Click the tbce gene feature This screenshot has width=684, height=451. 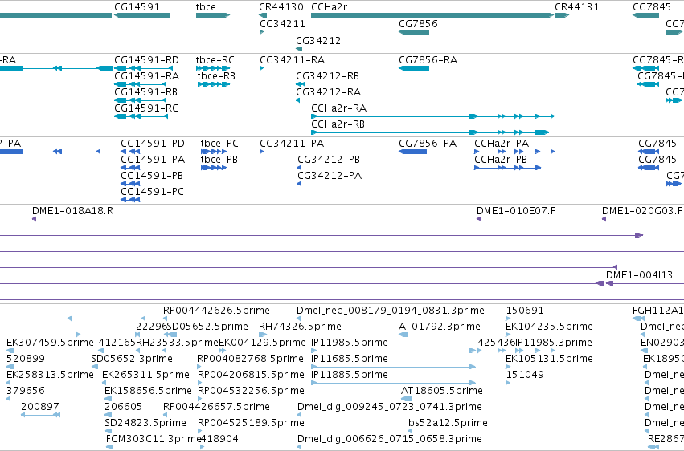(x=213, y=15)
